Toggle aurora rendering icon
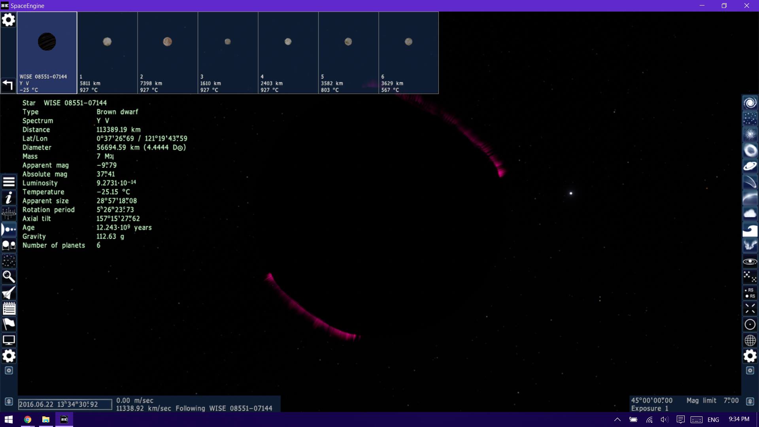This screenshot has height=427, width=759. point(750,245)
